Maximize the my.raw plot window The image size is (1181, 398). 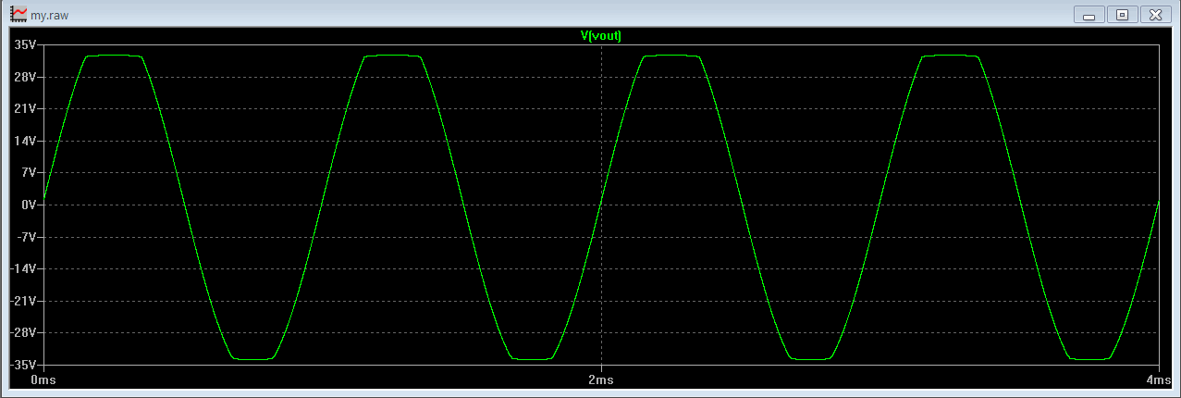coord(1123,15)
